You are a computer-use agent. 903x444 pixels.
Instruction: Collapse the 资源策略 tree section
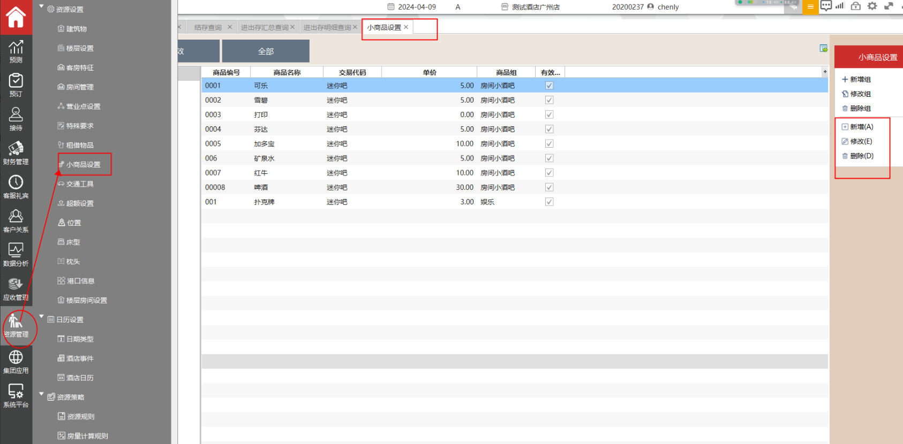(x=42, y=394)
